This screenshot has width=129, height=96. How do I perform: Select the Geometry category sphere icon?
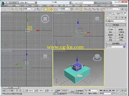coord(107,17)
